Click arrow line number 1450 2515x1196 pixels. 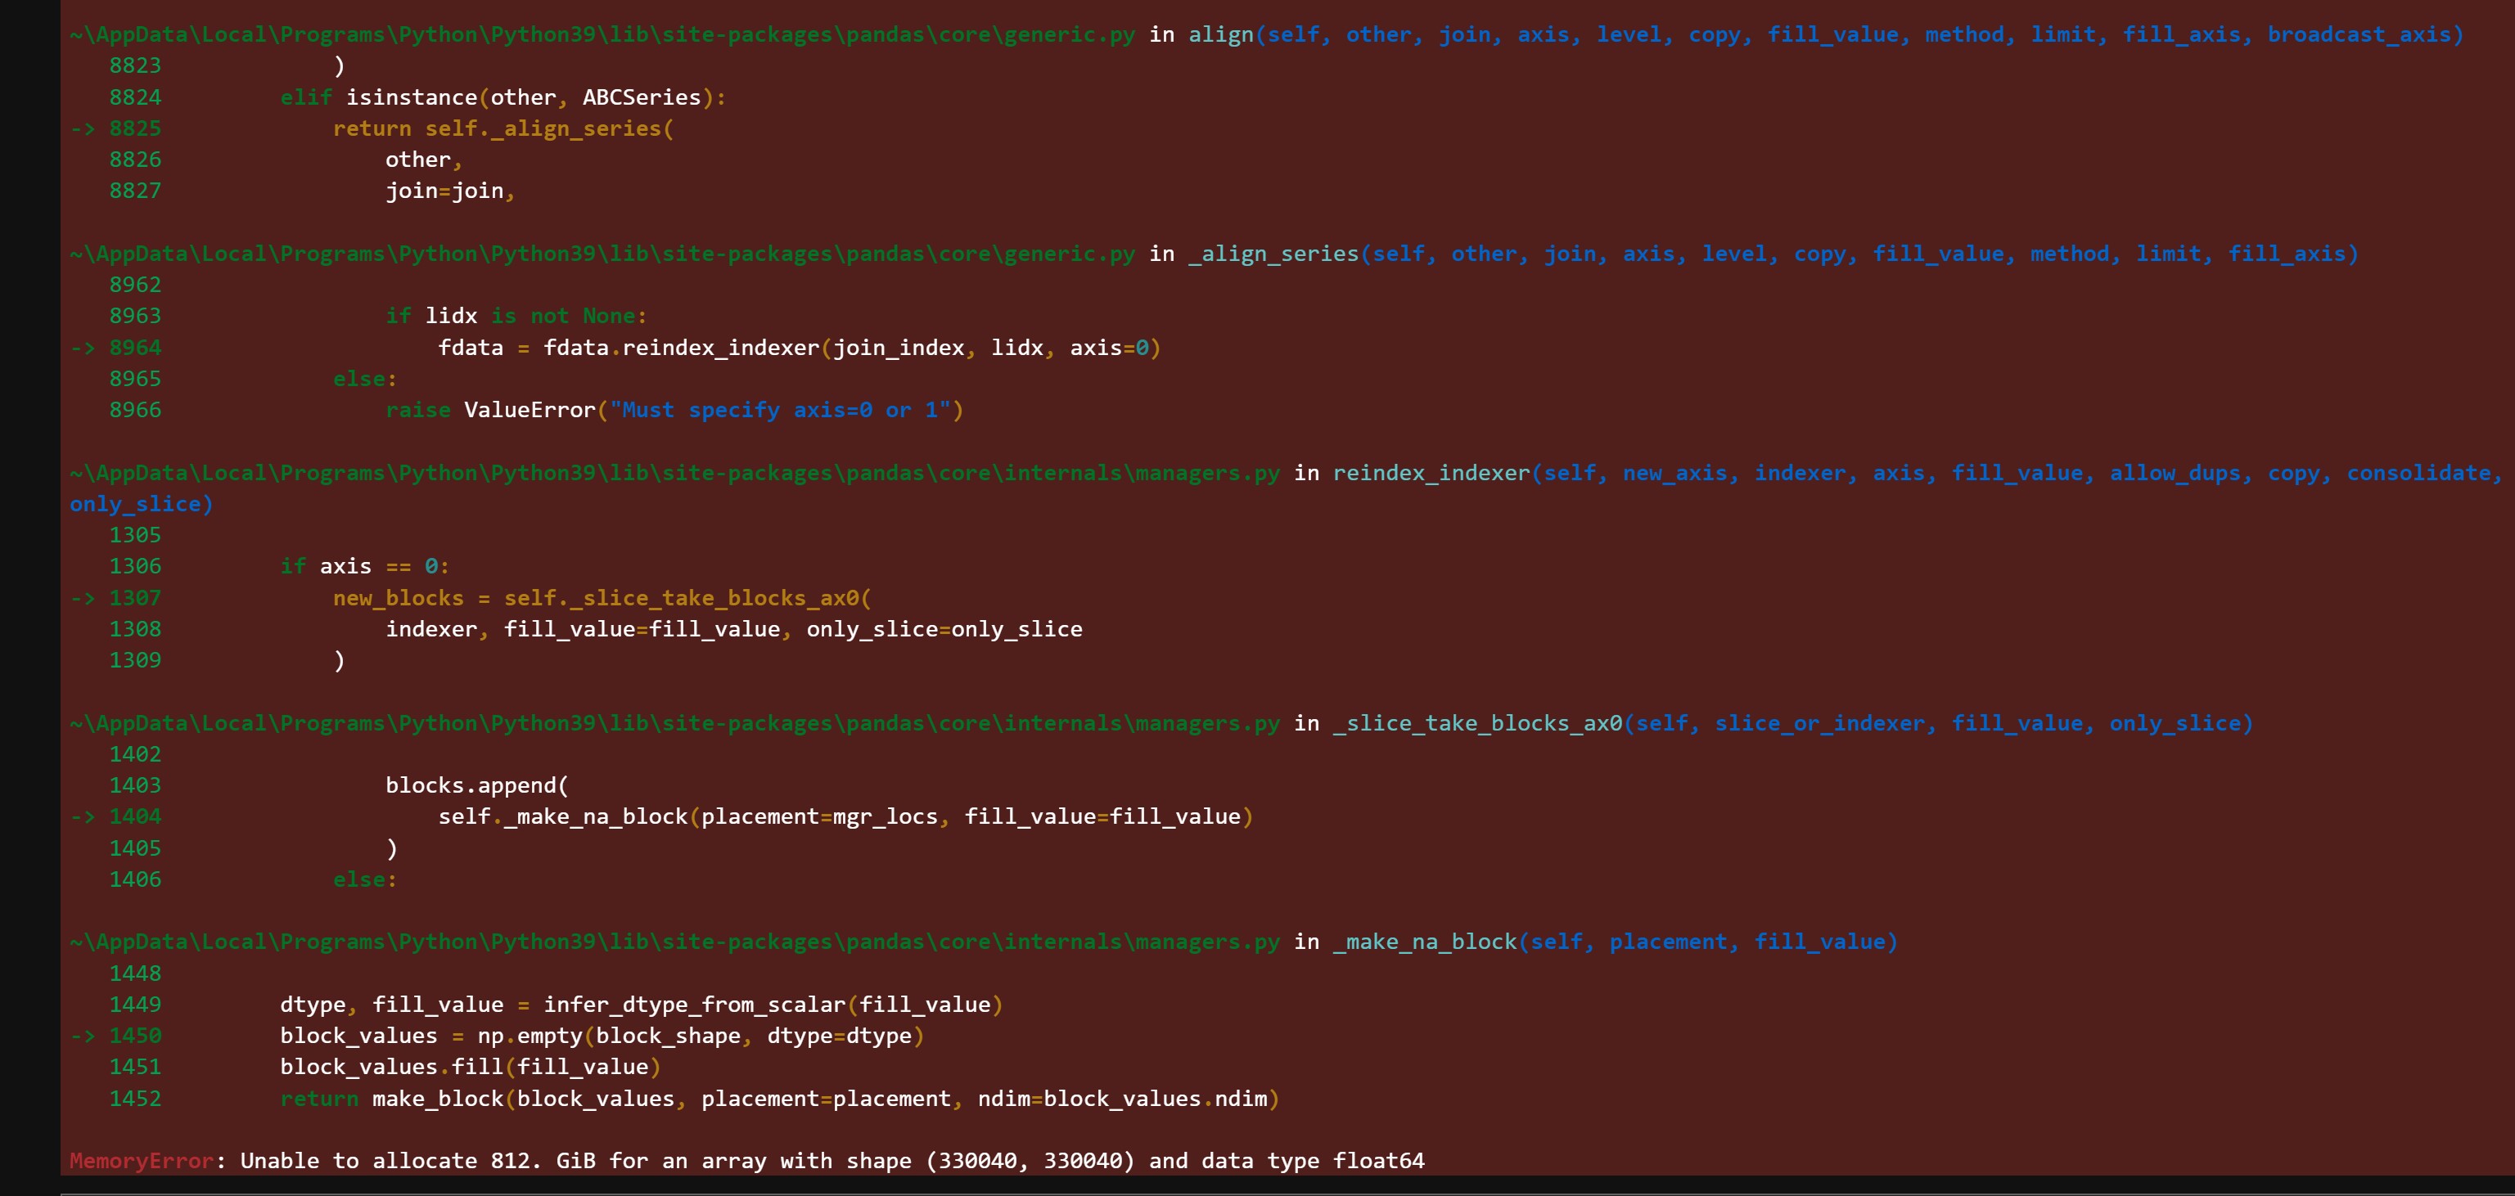pos(135,1035)
